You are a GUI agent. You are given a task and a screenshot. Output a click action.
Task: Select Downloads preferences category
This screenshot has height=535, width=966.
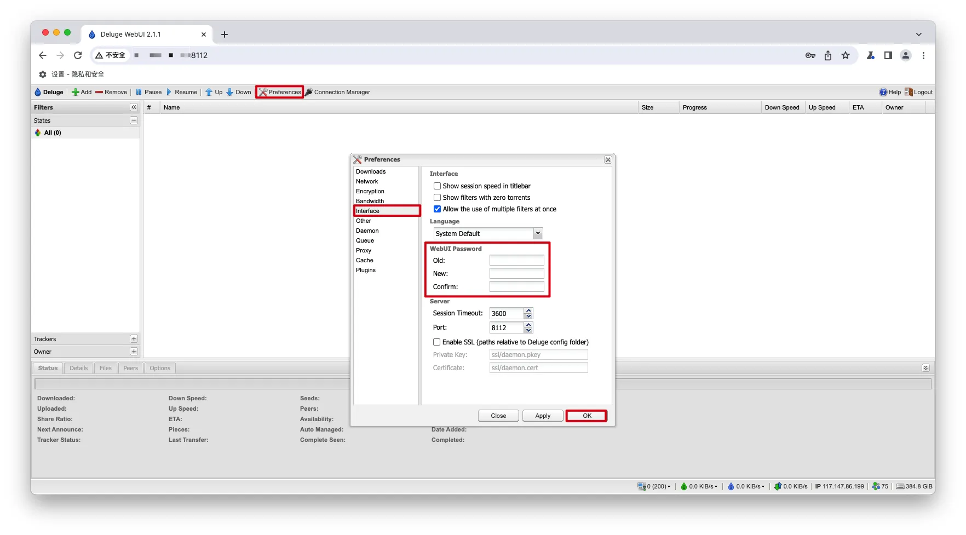(386, 171)
